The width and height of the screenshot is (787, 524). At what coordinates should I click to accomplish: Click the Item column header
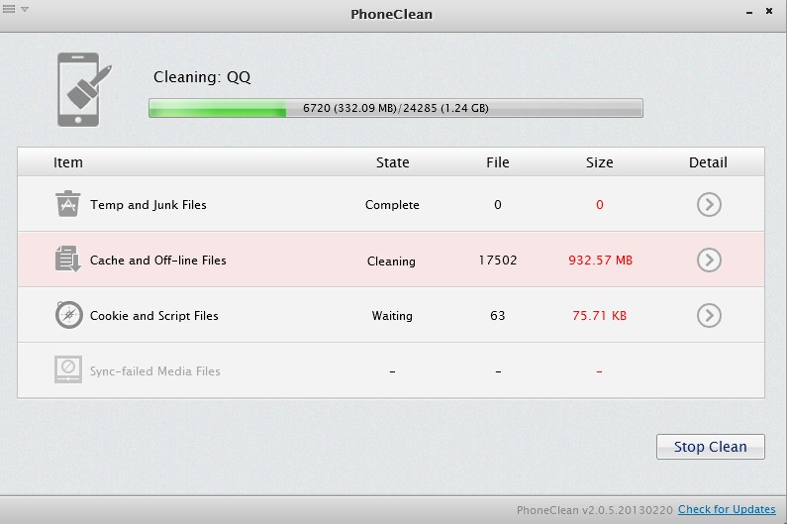pyautogui.click(x=68, y=162)
